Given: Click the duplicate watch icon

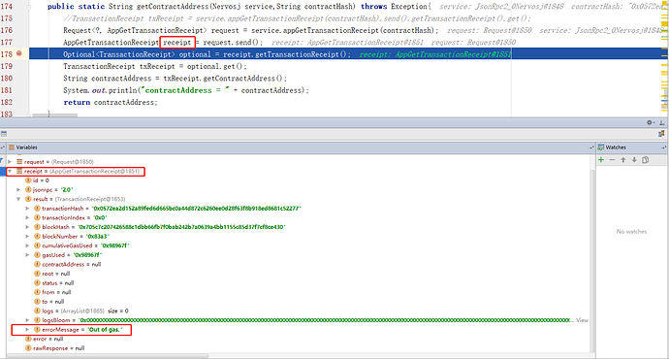Looking at the screenshot, I should 646,160.
